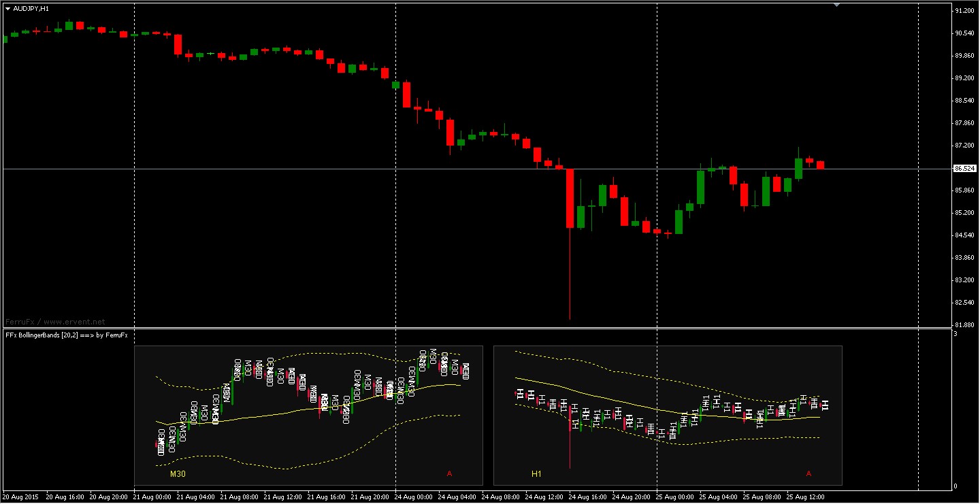Viewport: 980px width, 504px height.
Task: Click the 87.200 price axis value
Action: (964, 146)
